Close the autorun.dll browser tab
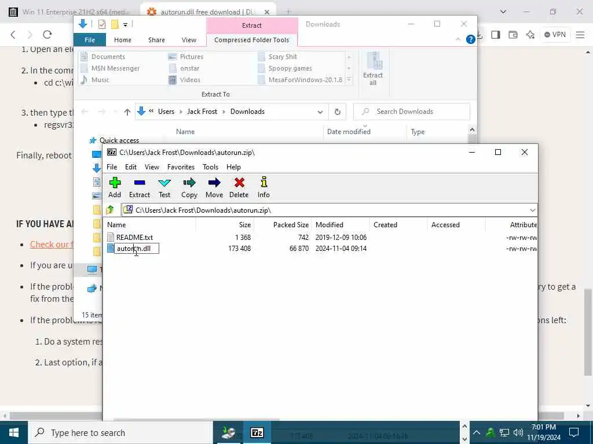Screen dimensions: 593x444 [266, 12]
